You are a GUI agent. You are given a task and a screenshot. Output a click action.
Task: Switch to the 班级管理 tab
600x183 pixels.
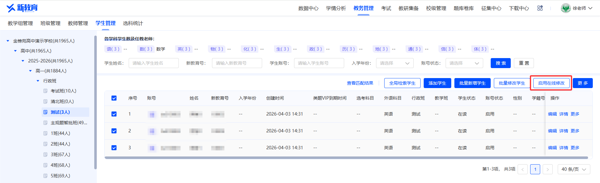[x=50, y=23]
